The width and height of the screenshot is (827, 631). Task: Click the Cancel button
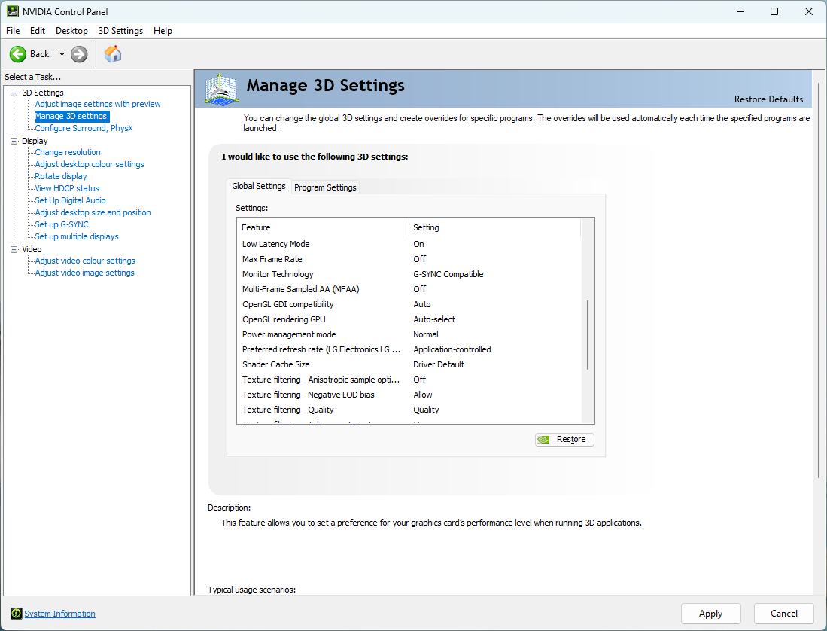(784, 614)
